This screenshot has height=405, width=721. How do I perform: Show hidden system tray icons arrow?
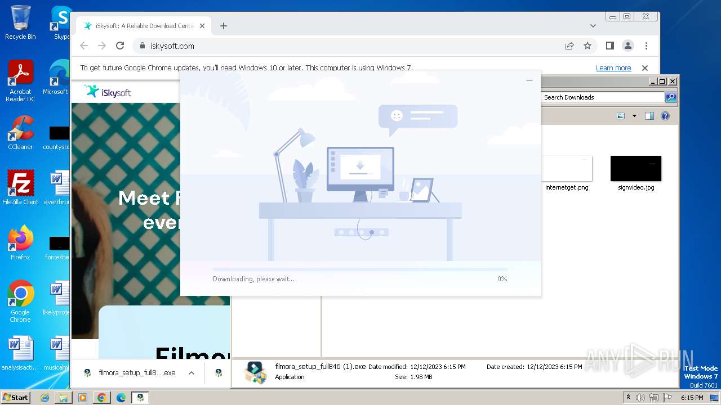coord(628,398)
